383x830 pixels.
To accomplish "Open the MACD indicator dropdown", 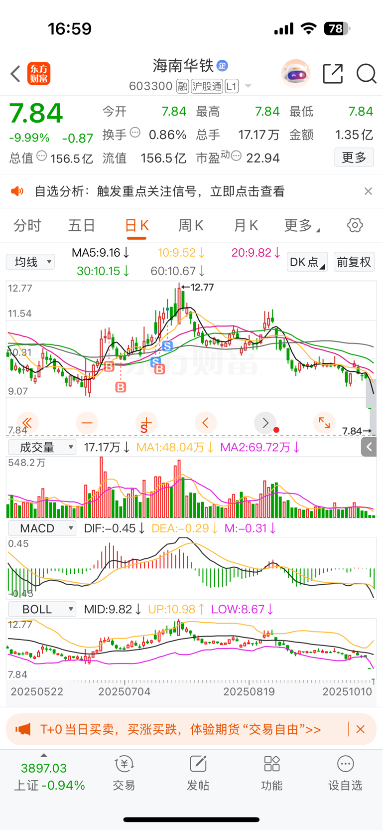I will pyautogui.click(x=42, y=528).
